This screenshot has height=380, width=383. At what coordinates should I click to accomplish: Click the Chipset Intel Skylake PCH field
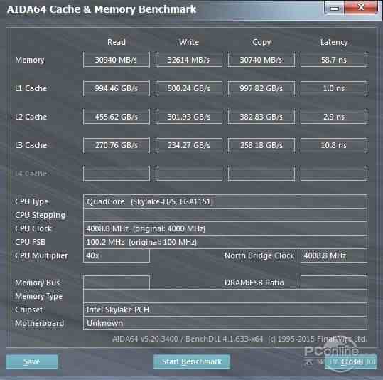click(x=225, y=310)
